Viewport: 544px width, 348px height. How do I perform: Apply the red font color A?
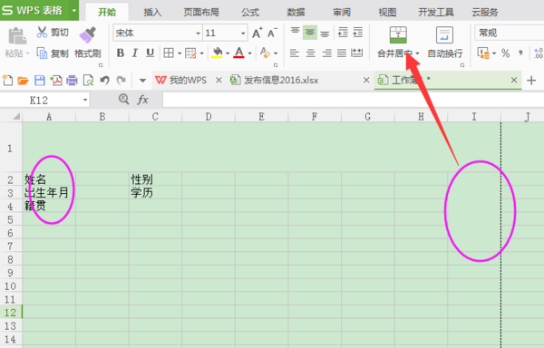pos(238,53)
